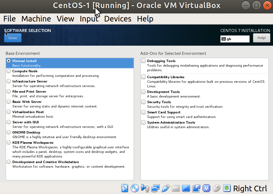The image size is (273, 194).
Task: Click the shared folders status icon
Action: (x=176, y=188)
